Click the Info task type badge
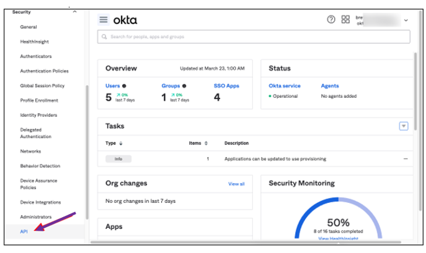This screenshot has width=426, height=253. coord(118,159)
